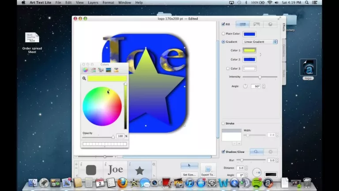Click the Color 3 white swatch
The width and height of the screenshot is (339, 191).
coord(249,69)
